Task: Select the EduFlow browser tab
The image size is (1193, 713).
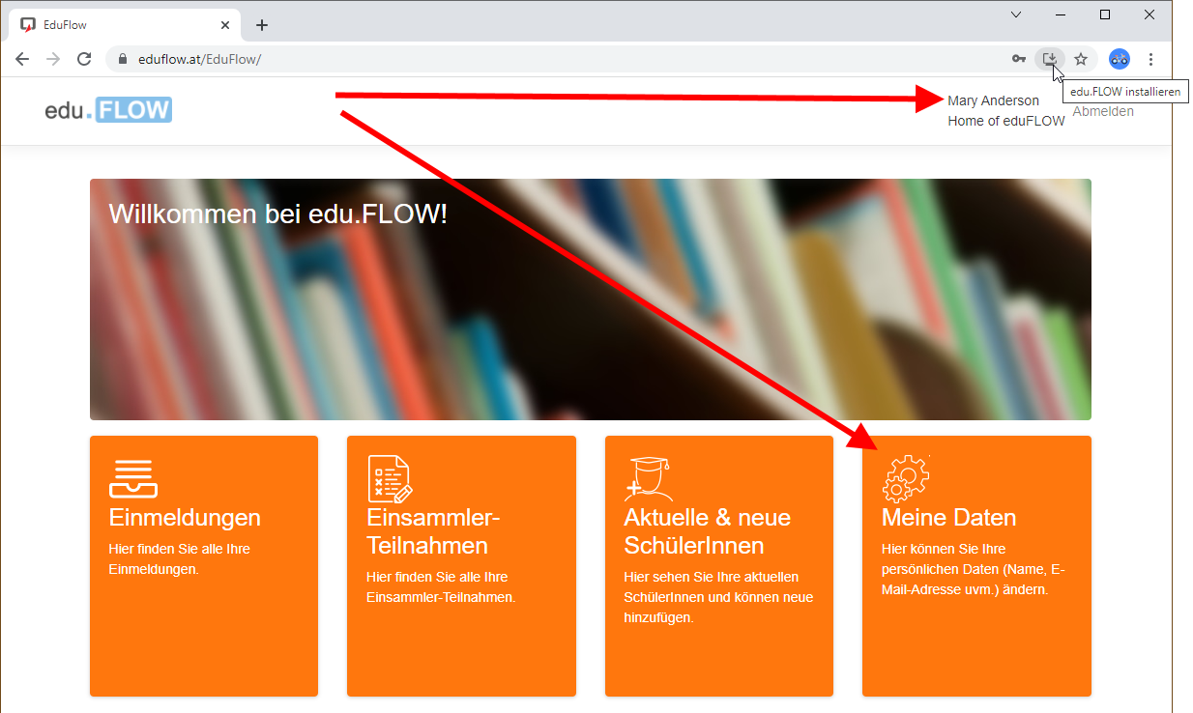Action: [x=116, y=25]
